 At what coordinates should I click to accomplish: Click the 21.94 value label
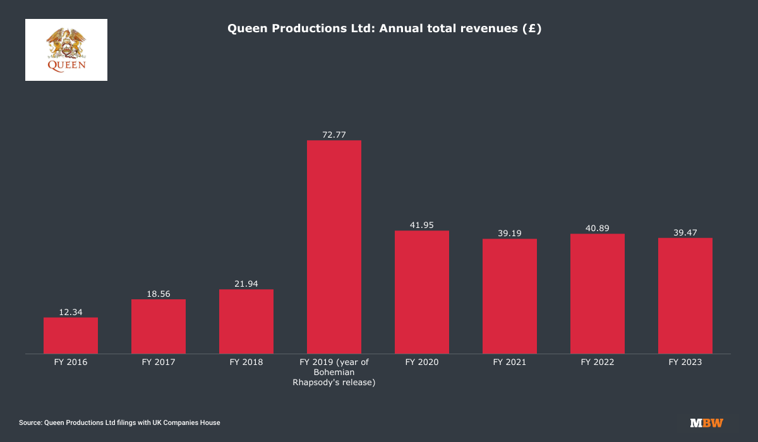click(x=246, y=284)
